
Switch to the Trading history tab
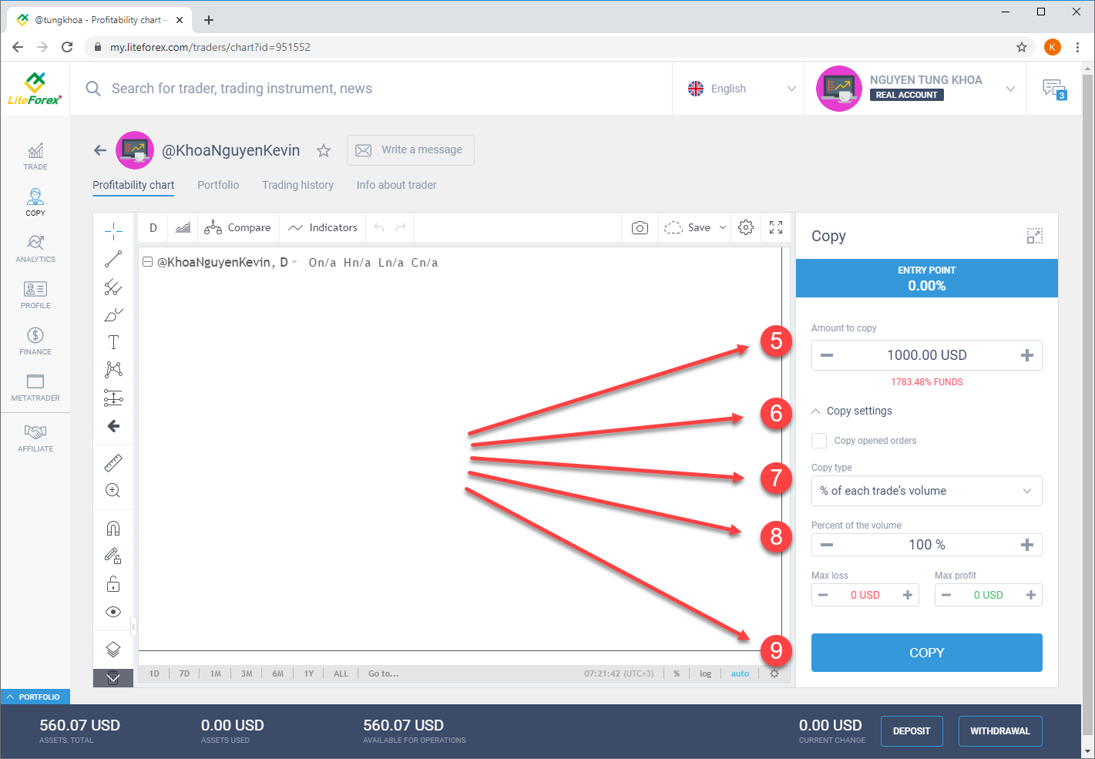(x=297, y=185)
